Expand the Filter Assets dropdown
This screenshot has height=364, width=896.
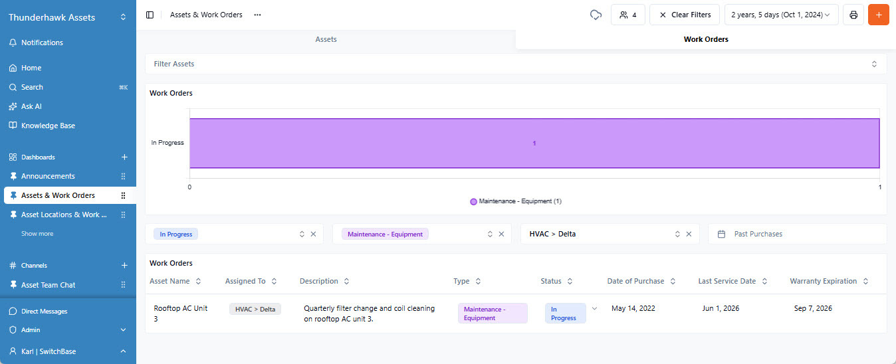click(x=516, y=64)
